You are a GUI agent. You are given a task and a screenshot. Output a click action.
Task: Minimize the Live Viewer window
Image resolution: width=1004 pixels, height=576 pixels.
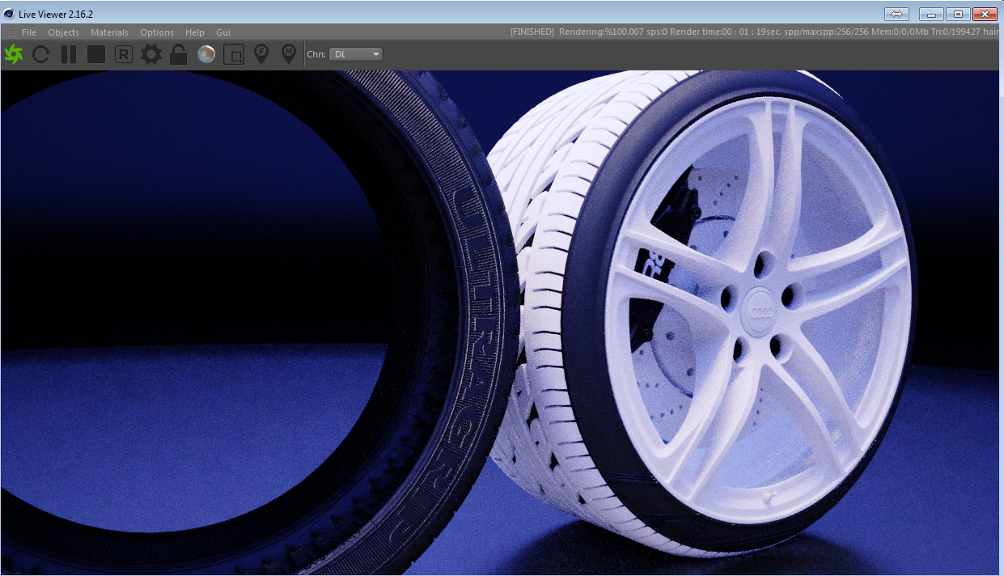click(933, 14)
